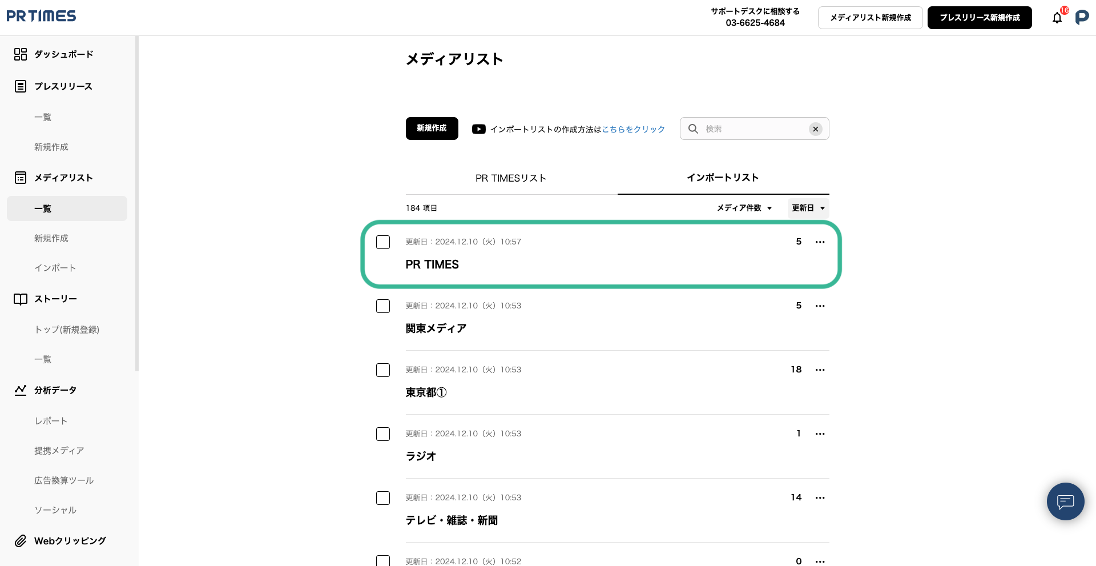Click the PR TIMES logo
The image size is (1096, 566).
[x=41, y=16]
